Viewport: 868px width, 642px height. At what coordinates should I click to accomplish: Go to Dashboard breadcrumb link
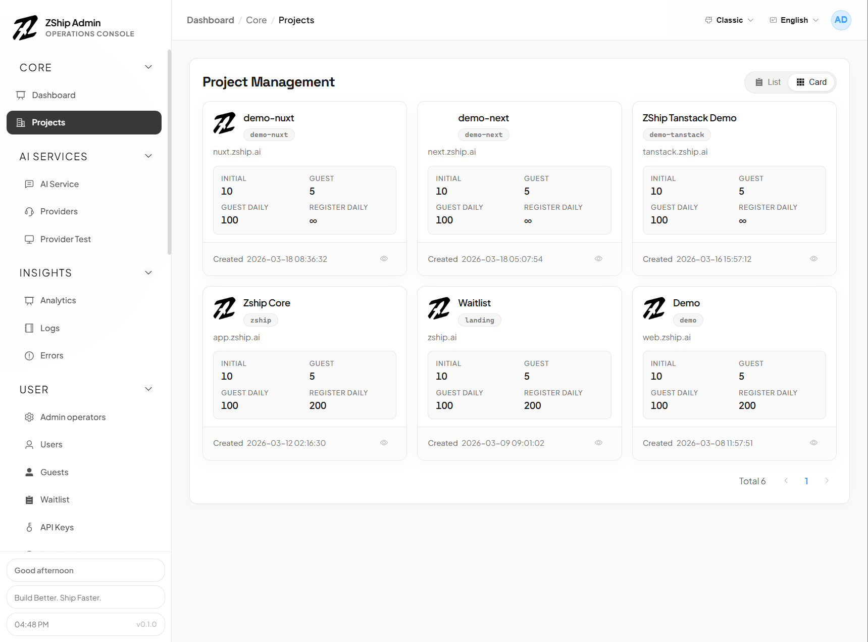[210, 20]
